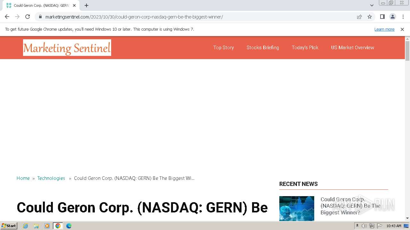Follow the Technologies breadcrumb link
410x230 pixels.
[x=51, y=178]
